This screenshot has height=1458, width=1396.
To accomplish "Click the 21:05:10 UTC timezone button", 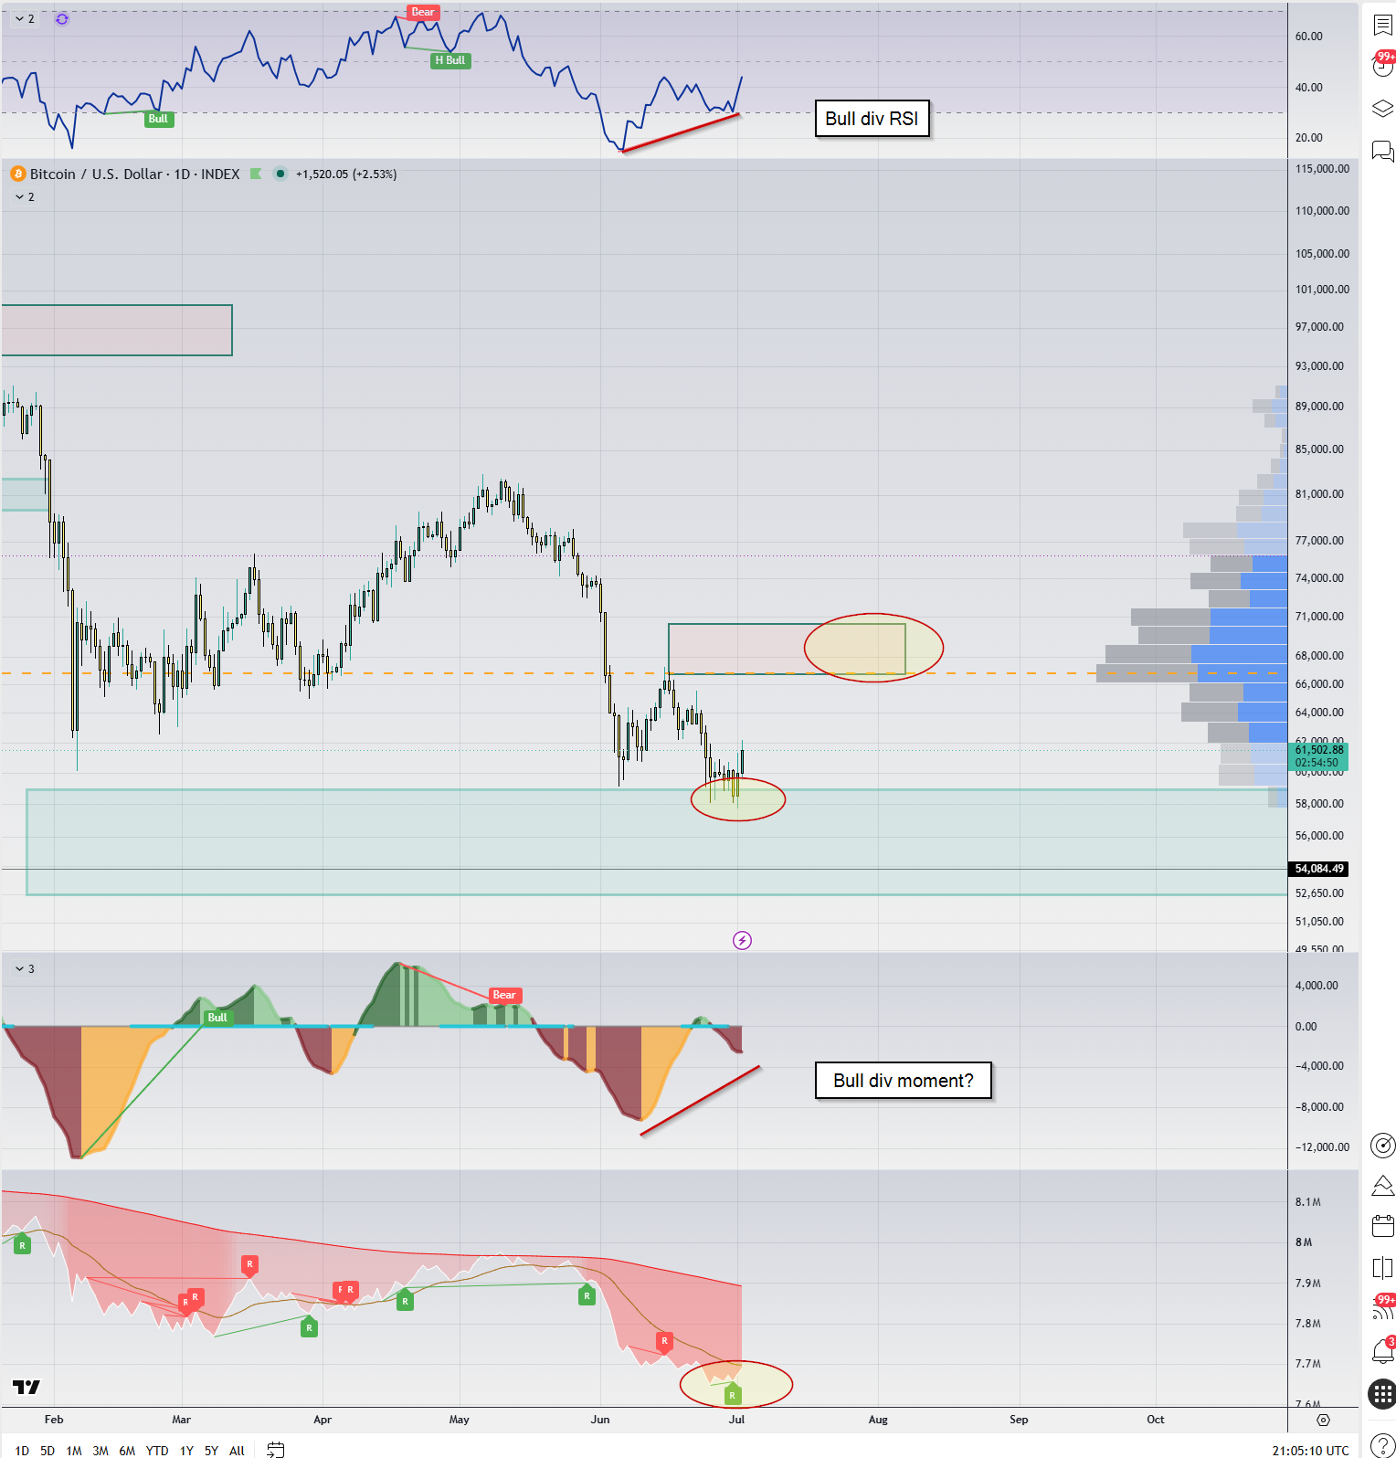I will point(1310,1450).
